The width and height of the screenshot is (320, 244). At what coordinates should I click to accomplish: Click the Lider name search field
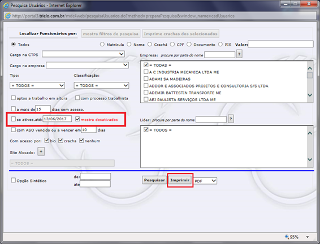[211, 119]
